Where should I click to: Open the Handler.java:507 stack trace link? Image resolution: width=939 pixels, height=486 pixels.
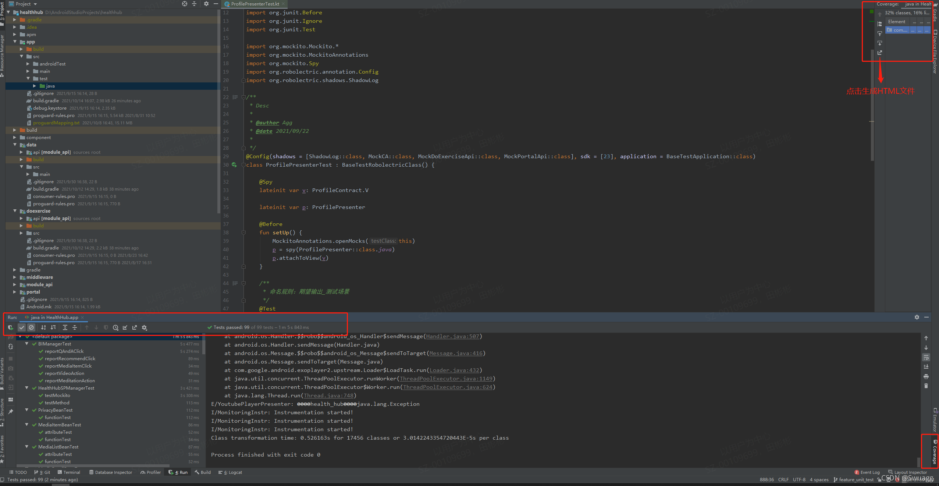pos(452,336)
